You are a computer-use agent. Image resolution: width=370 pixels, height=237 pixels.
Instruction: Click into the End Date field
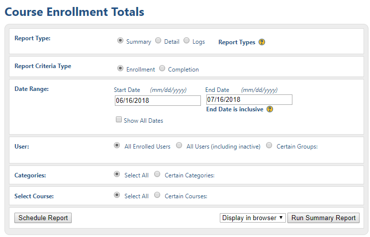(x=249, y=99)
